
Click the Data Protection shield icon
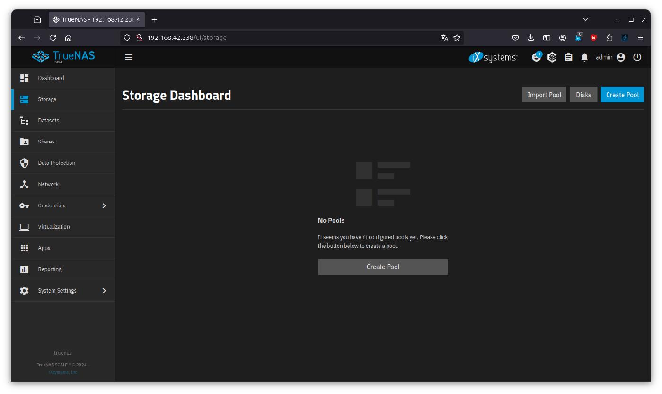[x=24, y=163]
